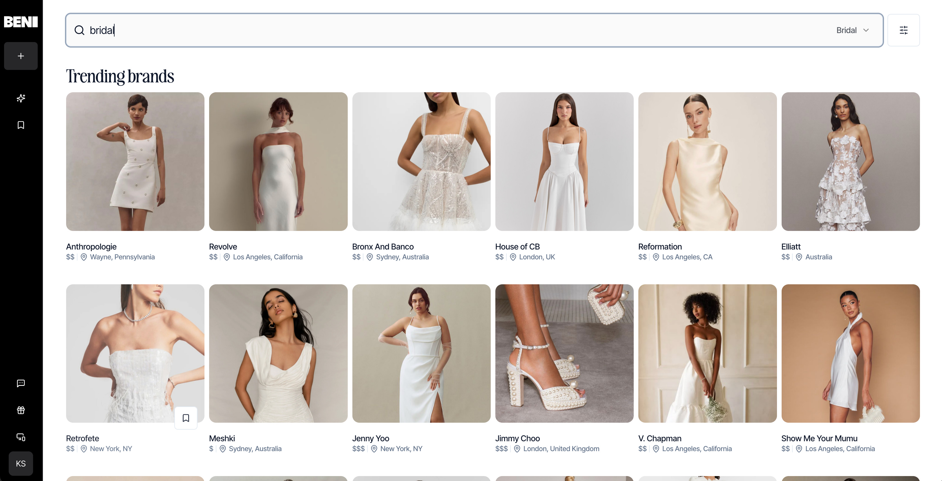Open the Elliatt brand image
Image resolution: width=942 pixels, height=481 pixels.
[850, 161]
